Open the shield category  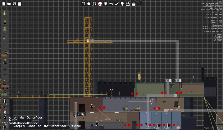point(106,4)
